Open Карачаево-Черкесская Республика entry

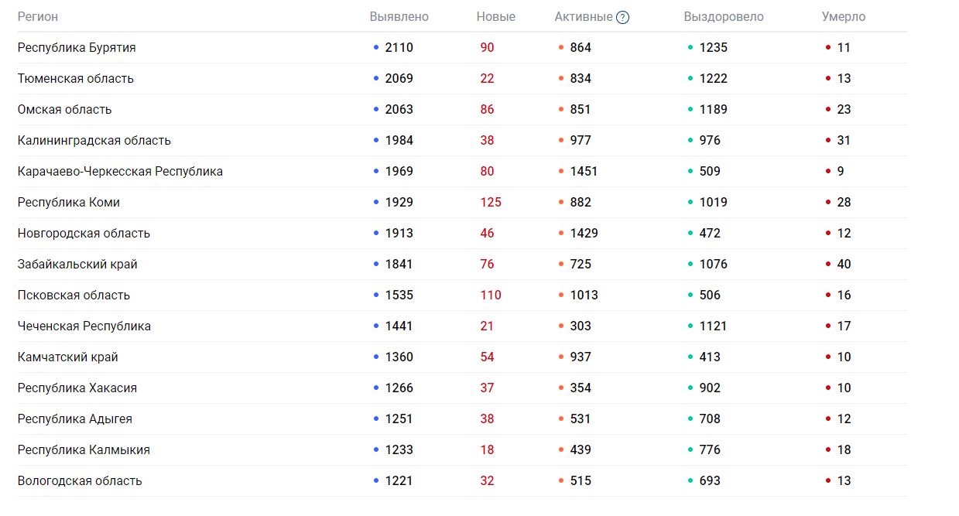tap(120, 172)
